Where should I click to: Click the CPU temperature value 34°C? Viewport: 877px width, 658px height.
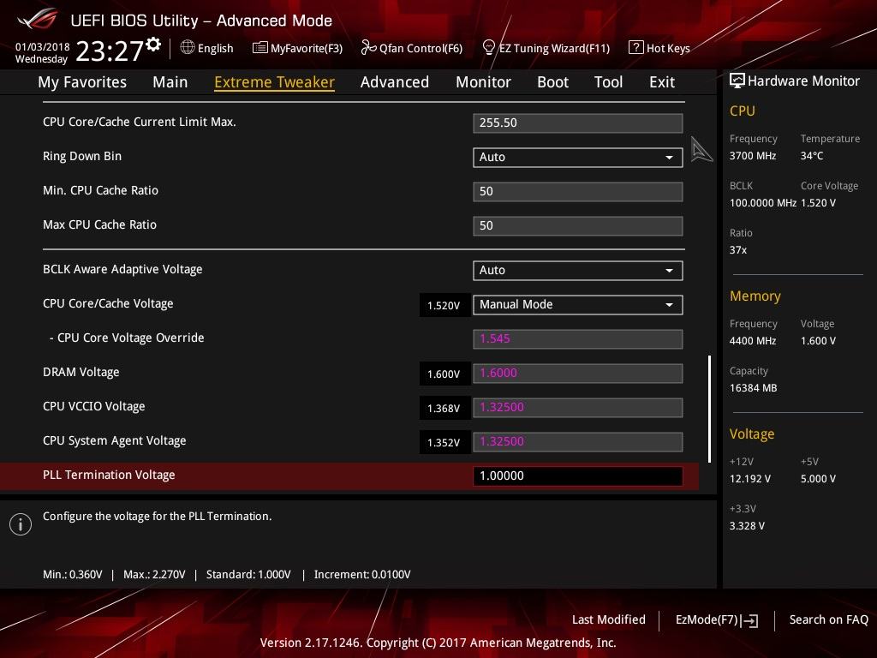pyautogui.click(x=812, y=156)
